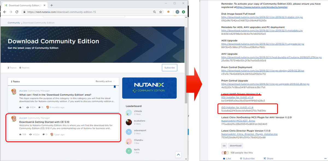Click chheda's leaderboard avatar
This screenshot has height=161, width=328.
129,113
